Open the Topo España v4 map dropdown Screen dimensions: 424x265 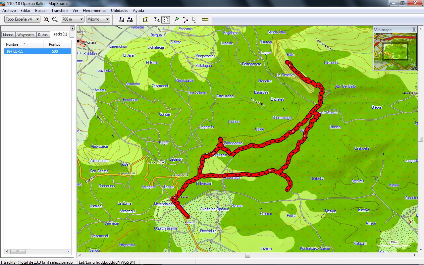pyautogui.click(x=22, y=19)
